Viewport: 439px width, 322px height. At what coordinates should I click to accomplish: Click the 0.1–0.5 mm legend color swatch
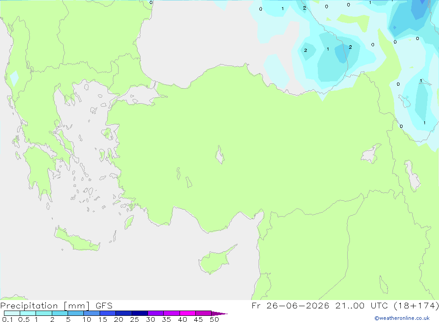12,313
